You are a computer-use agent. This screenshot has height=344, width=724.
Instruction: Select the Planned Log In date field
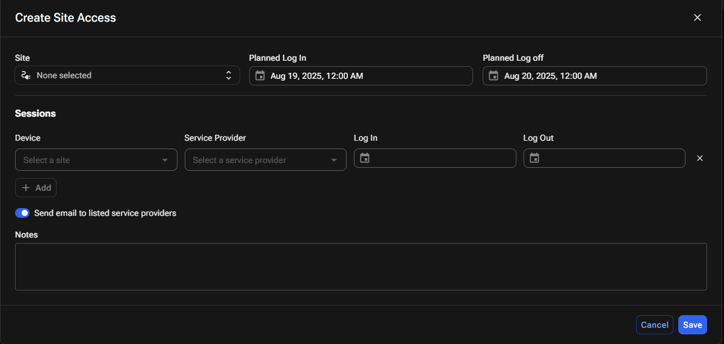coord(361,76)
